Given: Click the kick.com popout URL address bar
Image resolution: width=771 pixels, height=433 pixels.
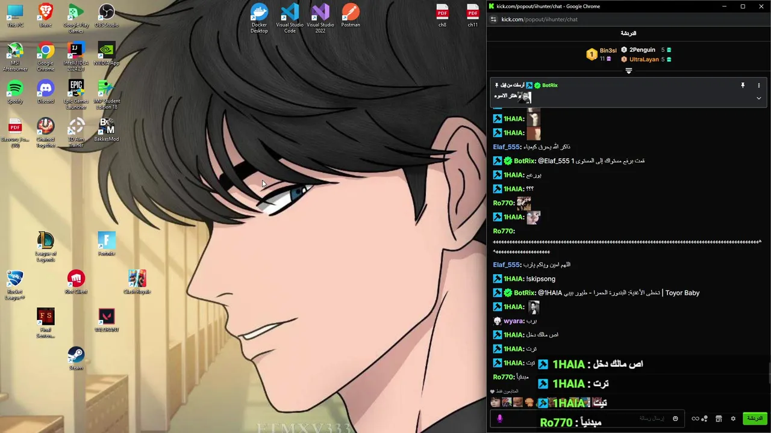Looking at the screenshot, I should [x=539, y=19].
